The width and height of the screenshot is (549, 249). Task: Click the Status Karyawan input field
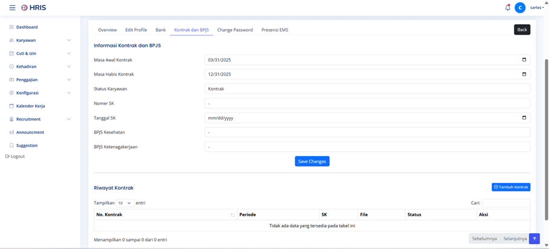click(367, 89)
